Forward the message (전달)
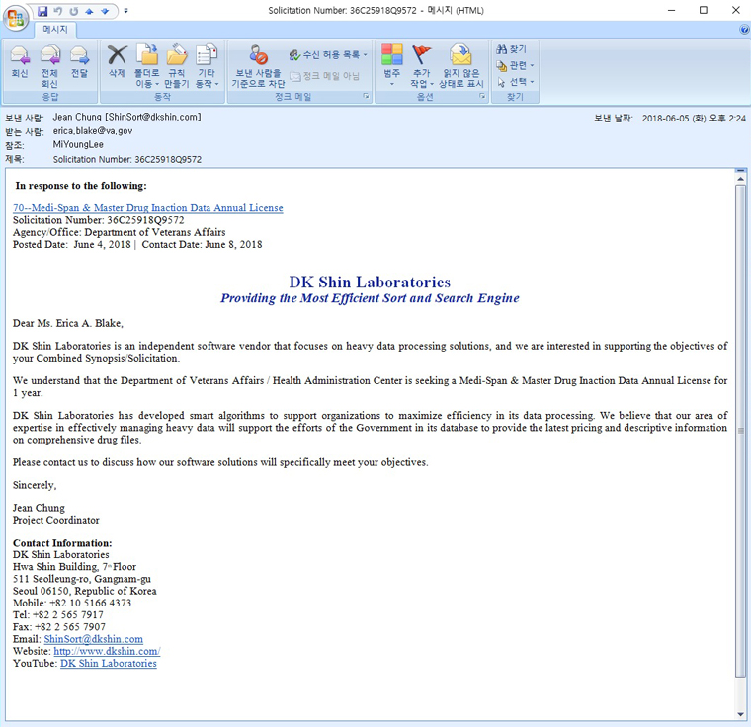The image size is (751, 727). point(79,61)
